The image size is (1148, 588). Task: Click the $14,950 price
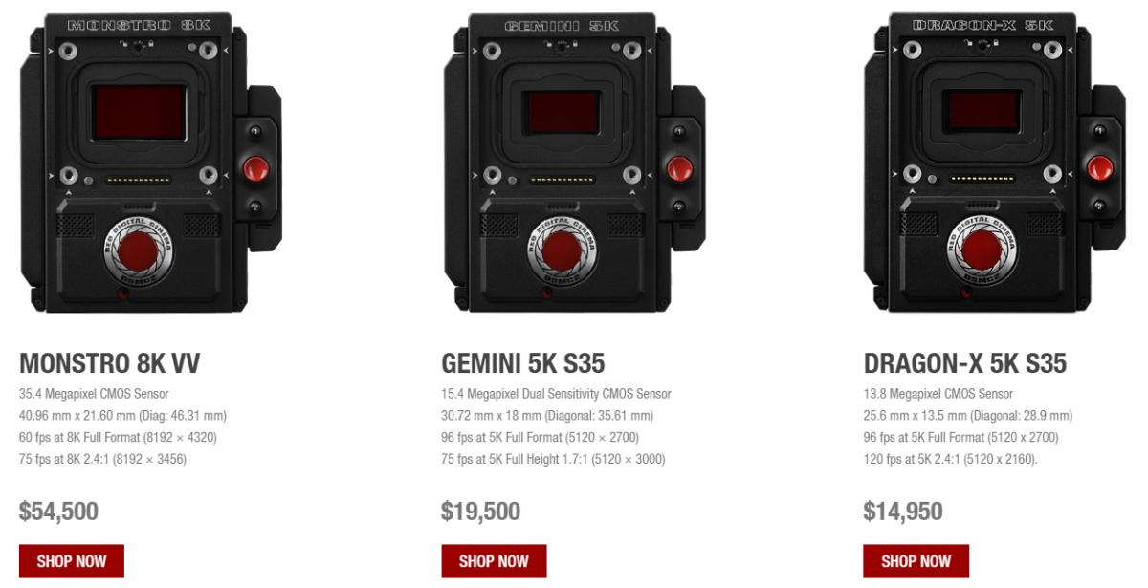click(902, 512)
